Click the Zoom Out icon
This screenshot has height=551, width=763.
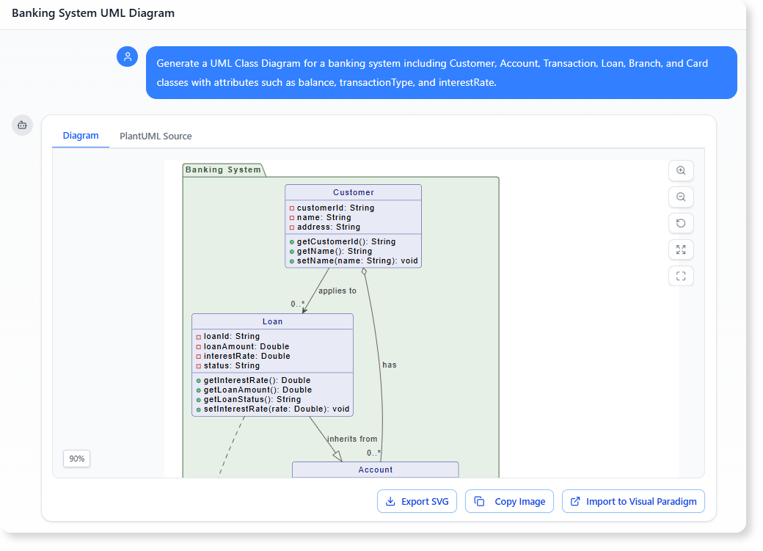coord(681,197)
